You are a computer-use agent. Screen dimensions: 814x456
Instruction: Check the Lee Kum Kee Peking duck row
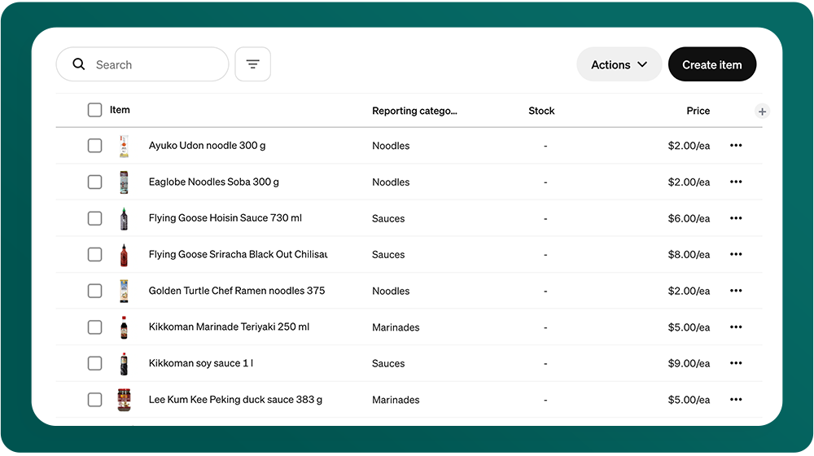[94, 399]
